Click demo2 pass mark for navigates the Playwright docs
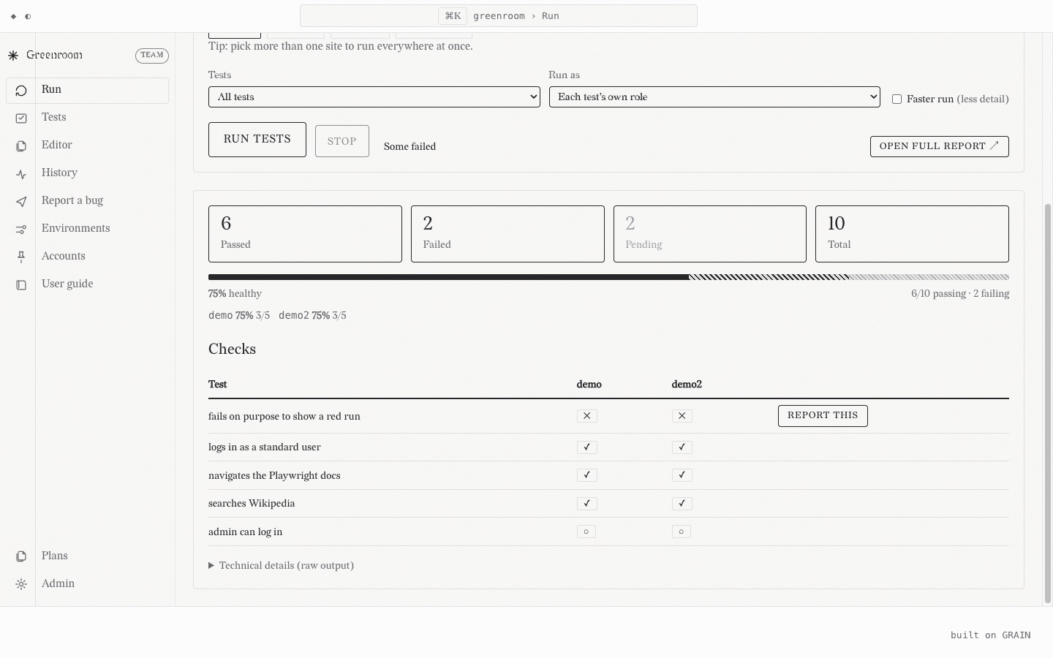The width and height of the screenshot is (1053, 658). [682, 475]
